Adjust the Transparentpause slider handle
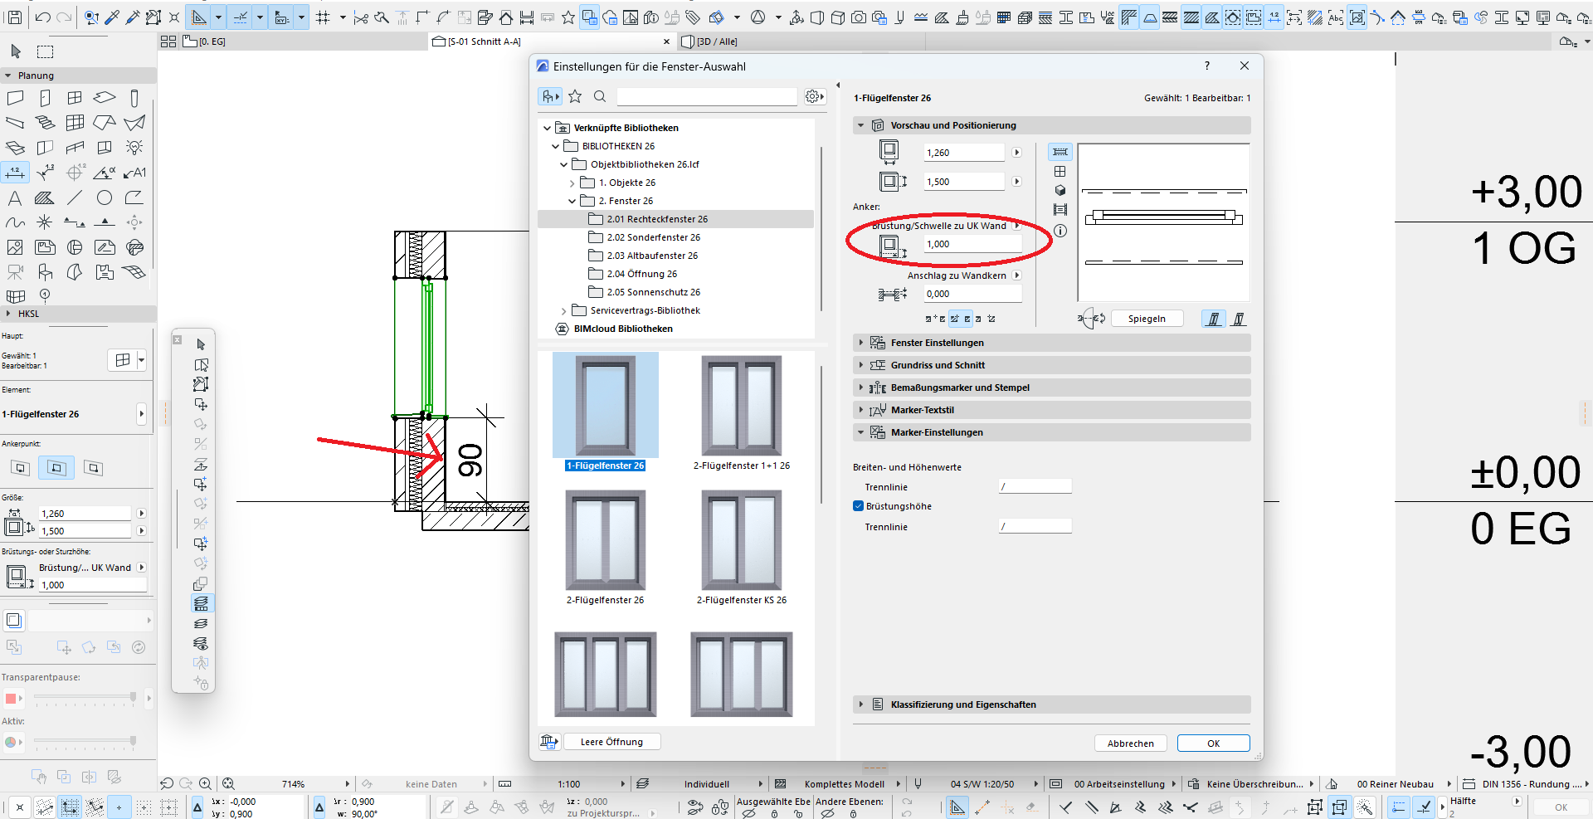This screenshot has height=819, width=1593. 133,698
